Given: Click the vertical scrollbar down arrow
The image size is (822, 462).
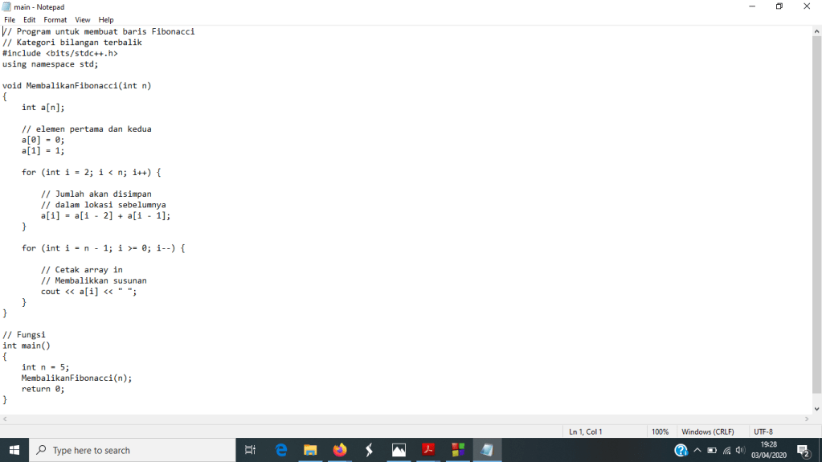Looking at the screenshot, I should click(x=816, y=409).
